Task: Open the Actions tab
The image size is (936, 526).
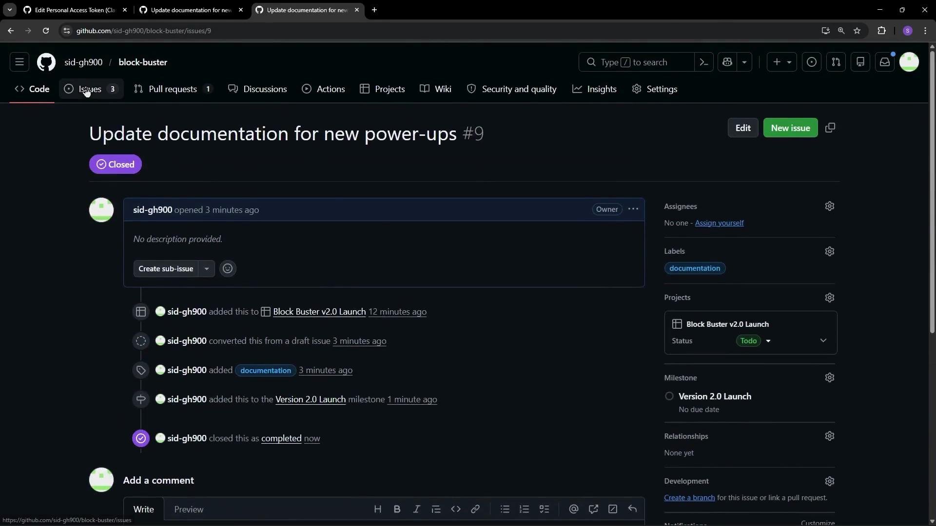Action: (x=323, y=89)
